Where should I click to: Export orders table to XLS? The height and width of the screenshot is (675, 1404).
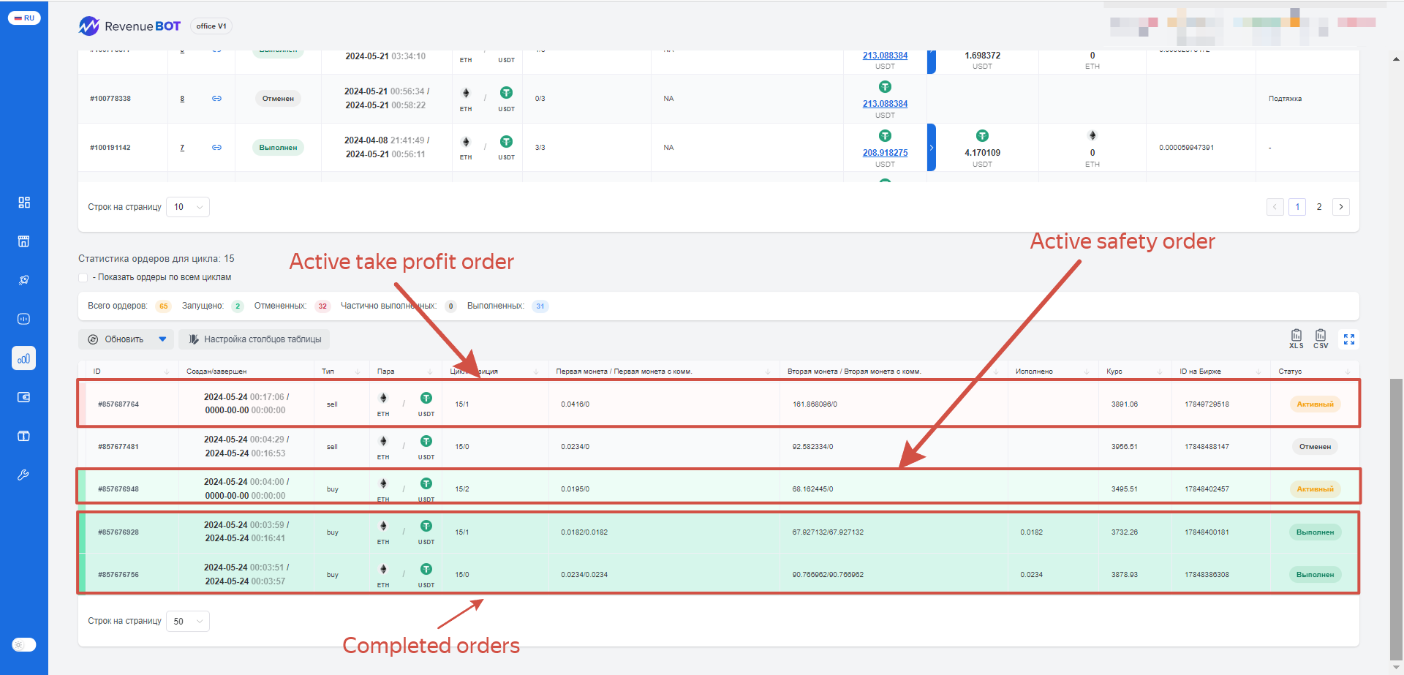1296,339
